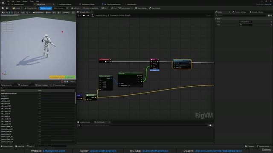This screenshot has width=273, height=153.
Task: Select the highlighted Set Curve Value node
Action: [182, 64]
